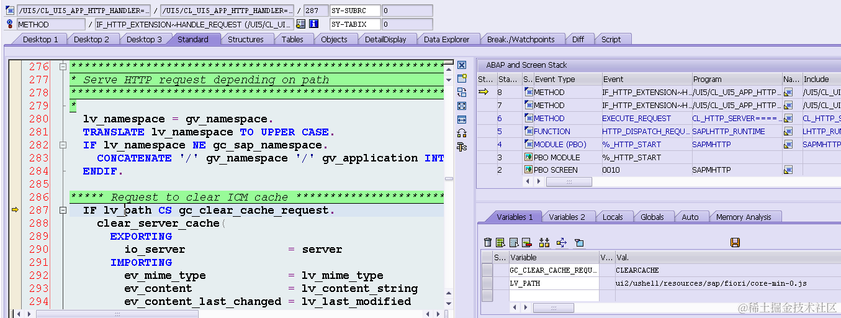Select the LV_PATH variable row selector
The width and height of the screenshot is (841, 318).
point(487,283)
